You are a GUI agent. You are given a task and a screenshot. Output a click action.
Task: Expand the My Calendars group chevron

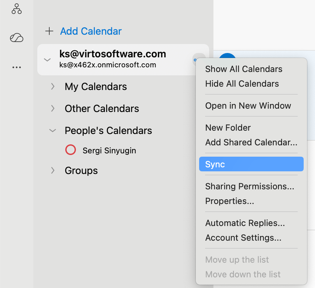(x=53, y=86)
